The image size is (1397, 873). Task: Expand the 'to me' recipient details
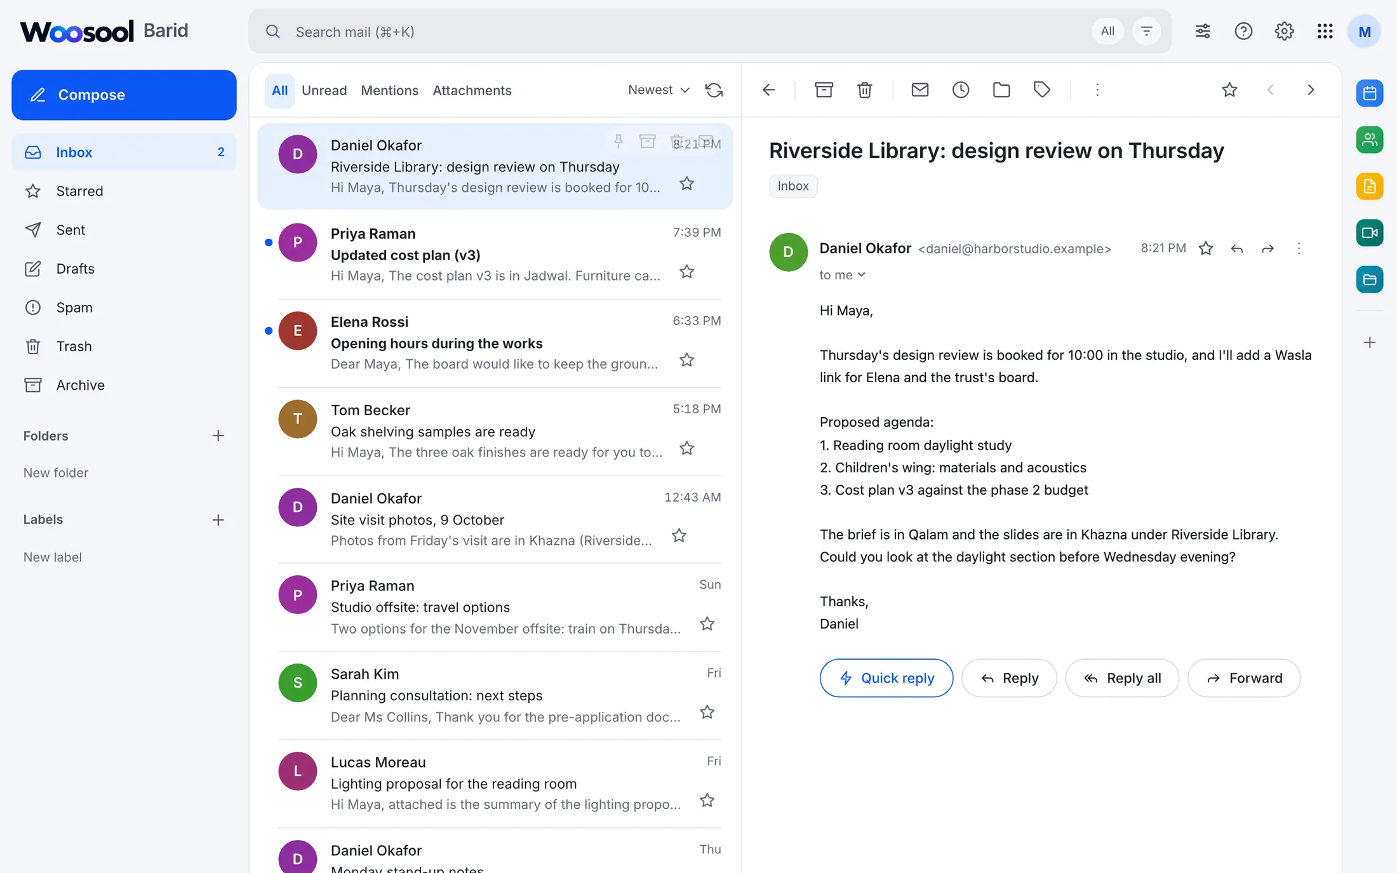(x=842, y=275)
